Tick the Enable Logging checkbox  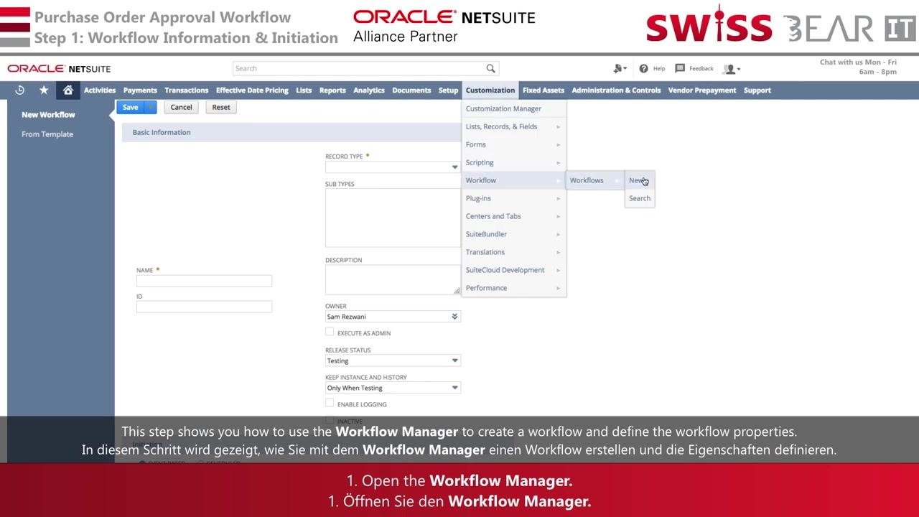tap(330, 403)
